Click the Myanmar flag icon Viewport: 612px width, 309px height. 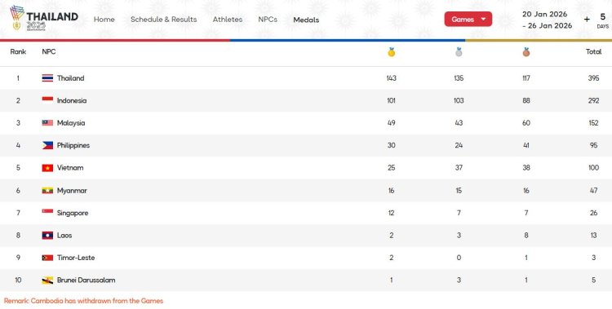(x=47, y=191)
